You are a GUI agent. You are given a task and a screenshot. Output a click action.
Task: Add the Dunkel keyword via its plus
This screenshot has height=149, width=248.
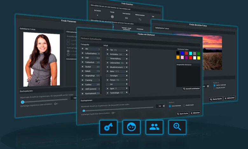pos(82,67)
